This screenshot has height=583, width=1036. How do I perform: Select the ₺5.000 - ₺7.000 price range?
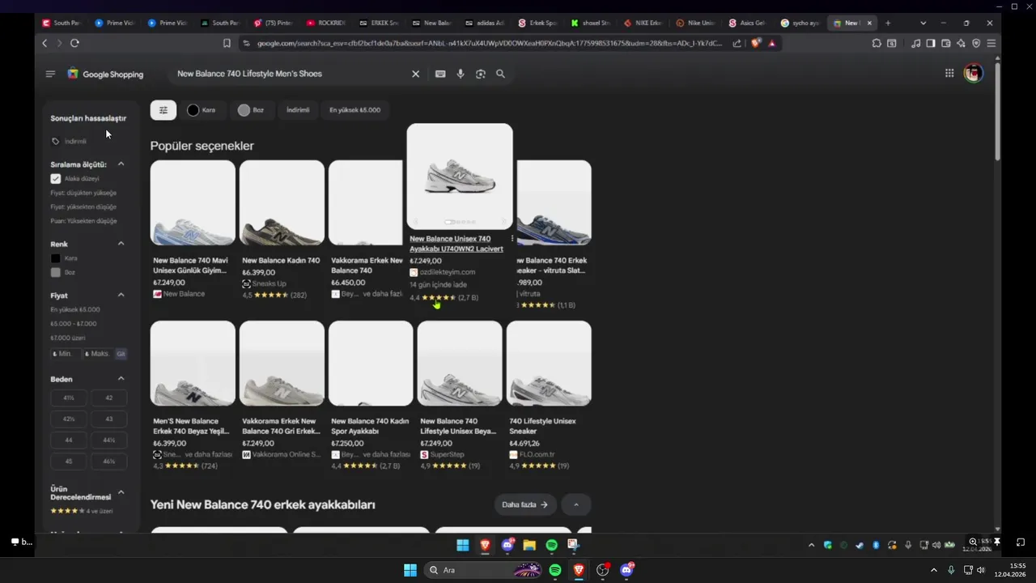74,324
